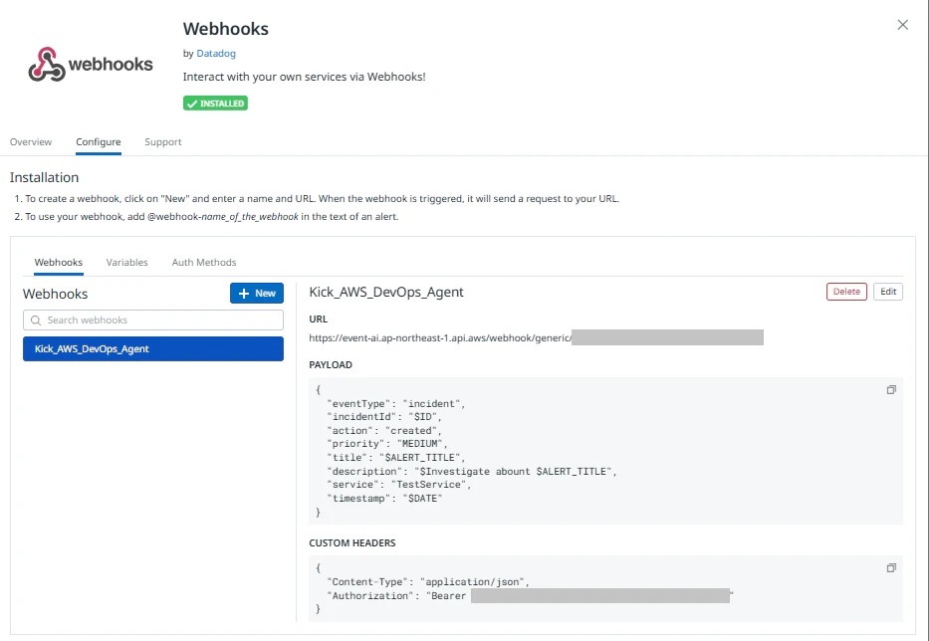The image size is (929, 641).
Task: Click the Kick_AWS_DevOps_Agent detail heading
Action: click(386, 292)
